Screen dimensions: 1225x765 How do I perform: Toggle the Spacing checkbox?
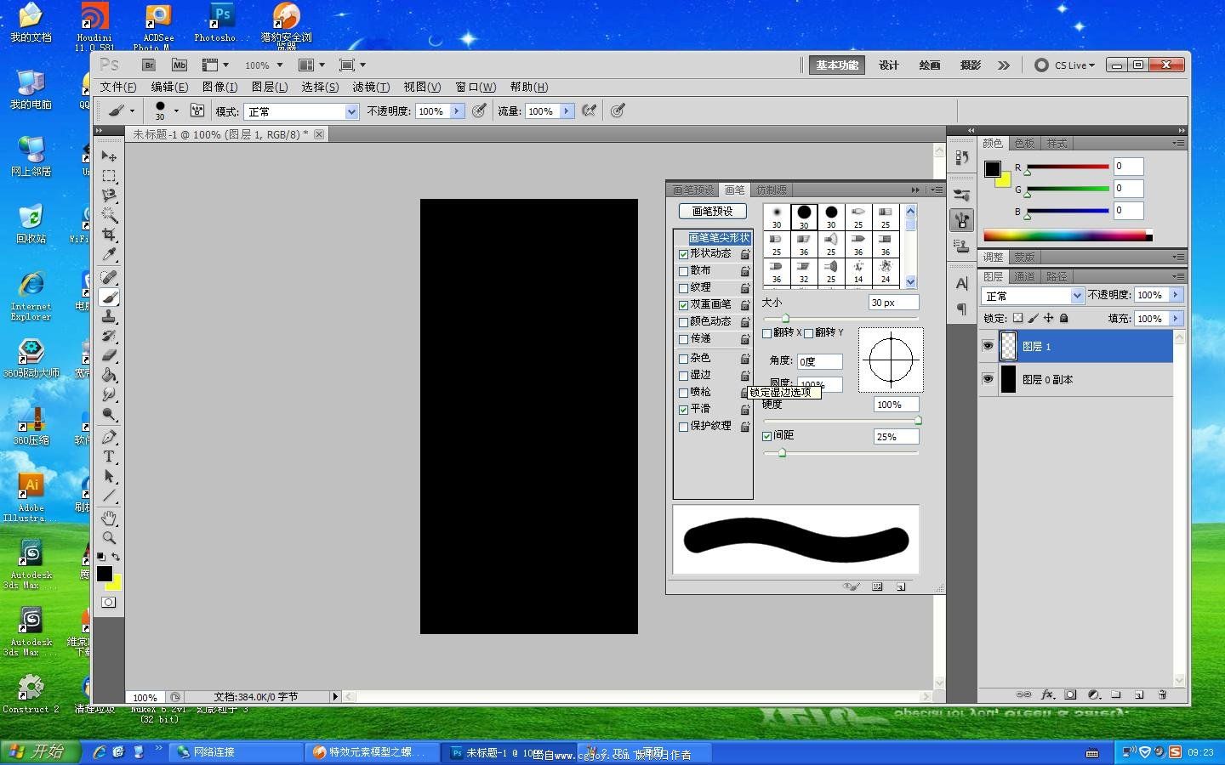(766, 436)
